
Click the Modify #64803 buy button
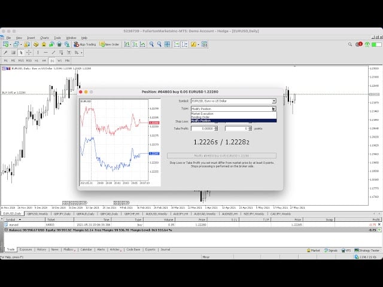[x=221, y=155]
